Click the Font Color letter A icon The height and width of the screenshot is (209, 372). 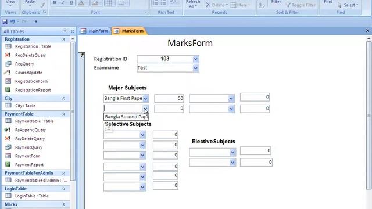(x=81, y=3)
